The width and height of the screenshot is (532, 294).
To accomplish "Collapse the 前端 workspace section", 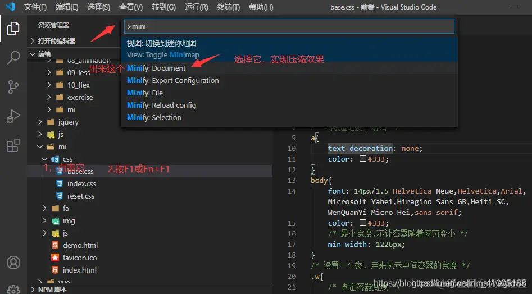I will coord(33,54).
